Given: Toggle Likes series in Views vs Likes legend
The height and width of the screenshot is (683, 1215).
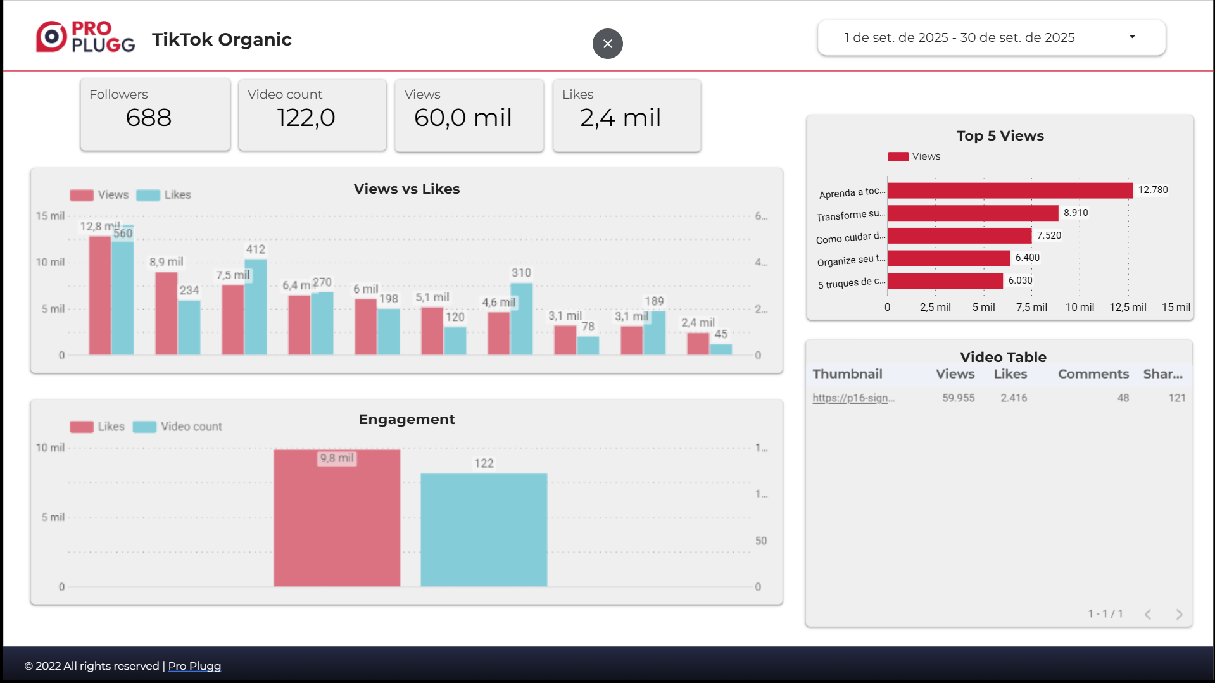Looking at the screenshot, I should click(163, 195).
